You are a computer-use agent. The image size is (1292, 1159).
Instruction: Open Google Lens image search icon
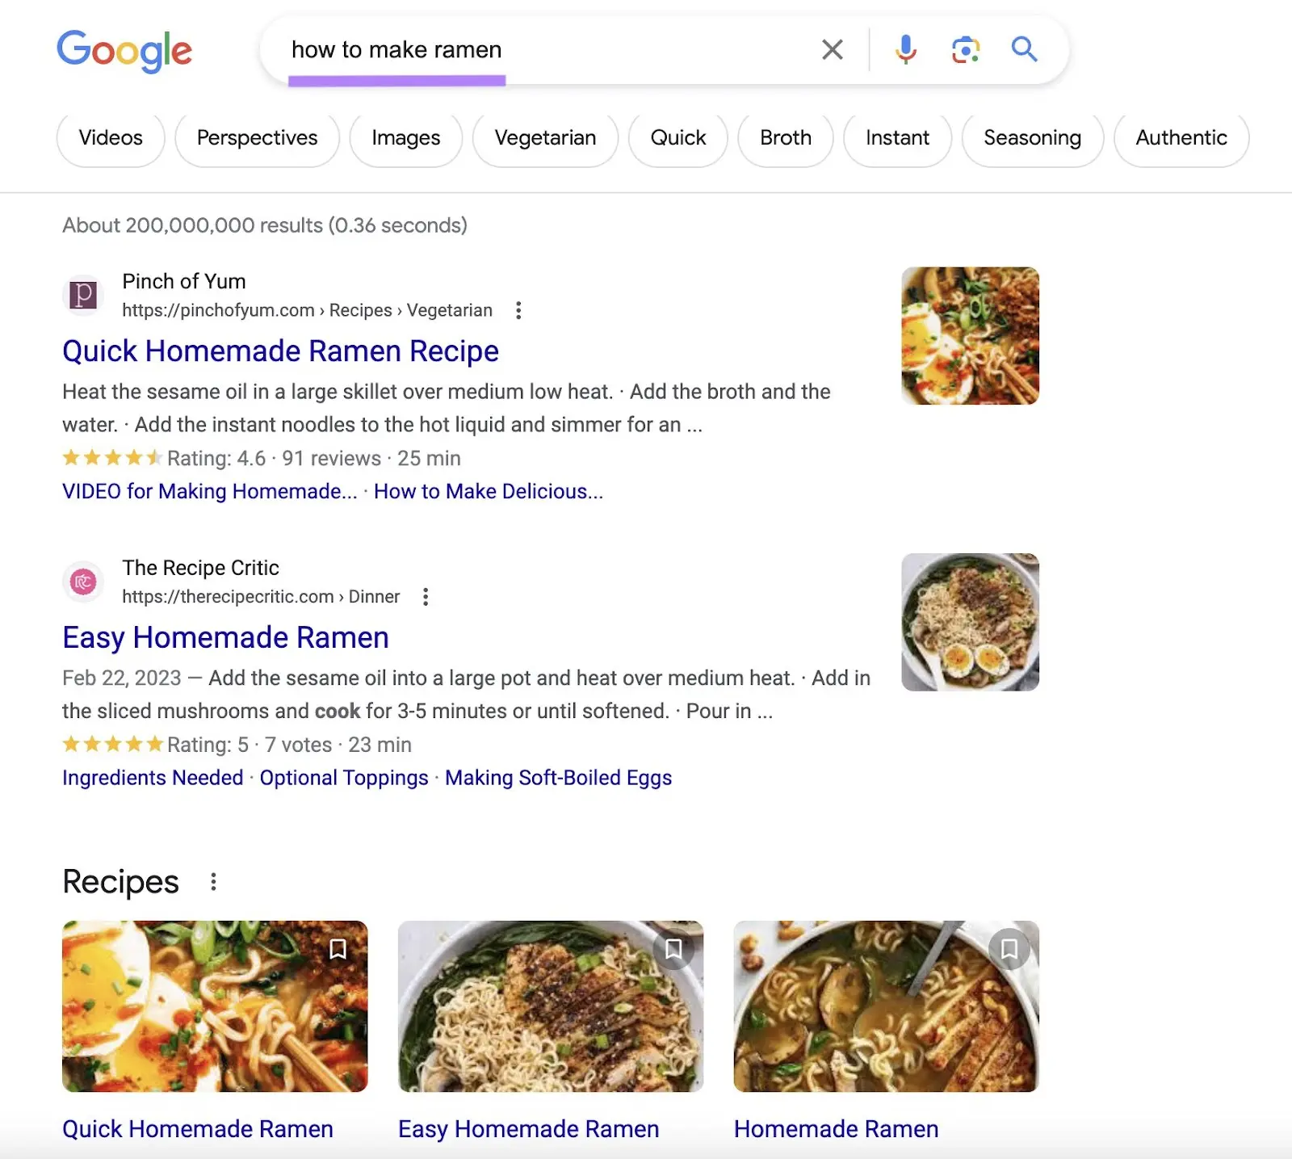coord(965,49)
